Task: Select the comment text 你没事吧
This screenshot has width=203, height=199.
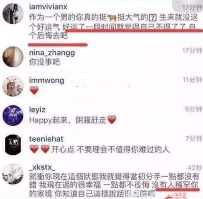Action: 44,62
